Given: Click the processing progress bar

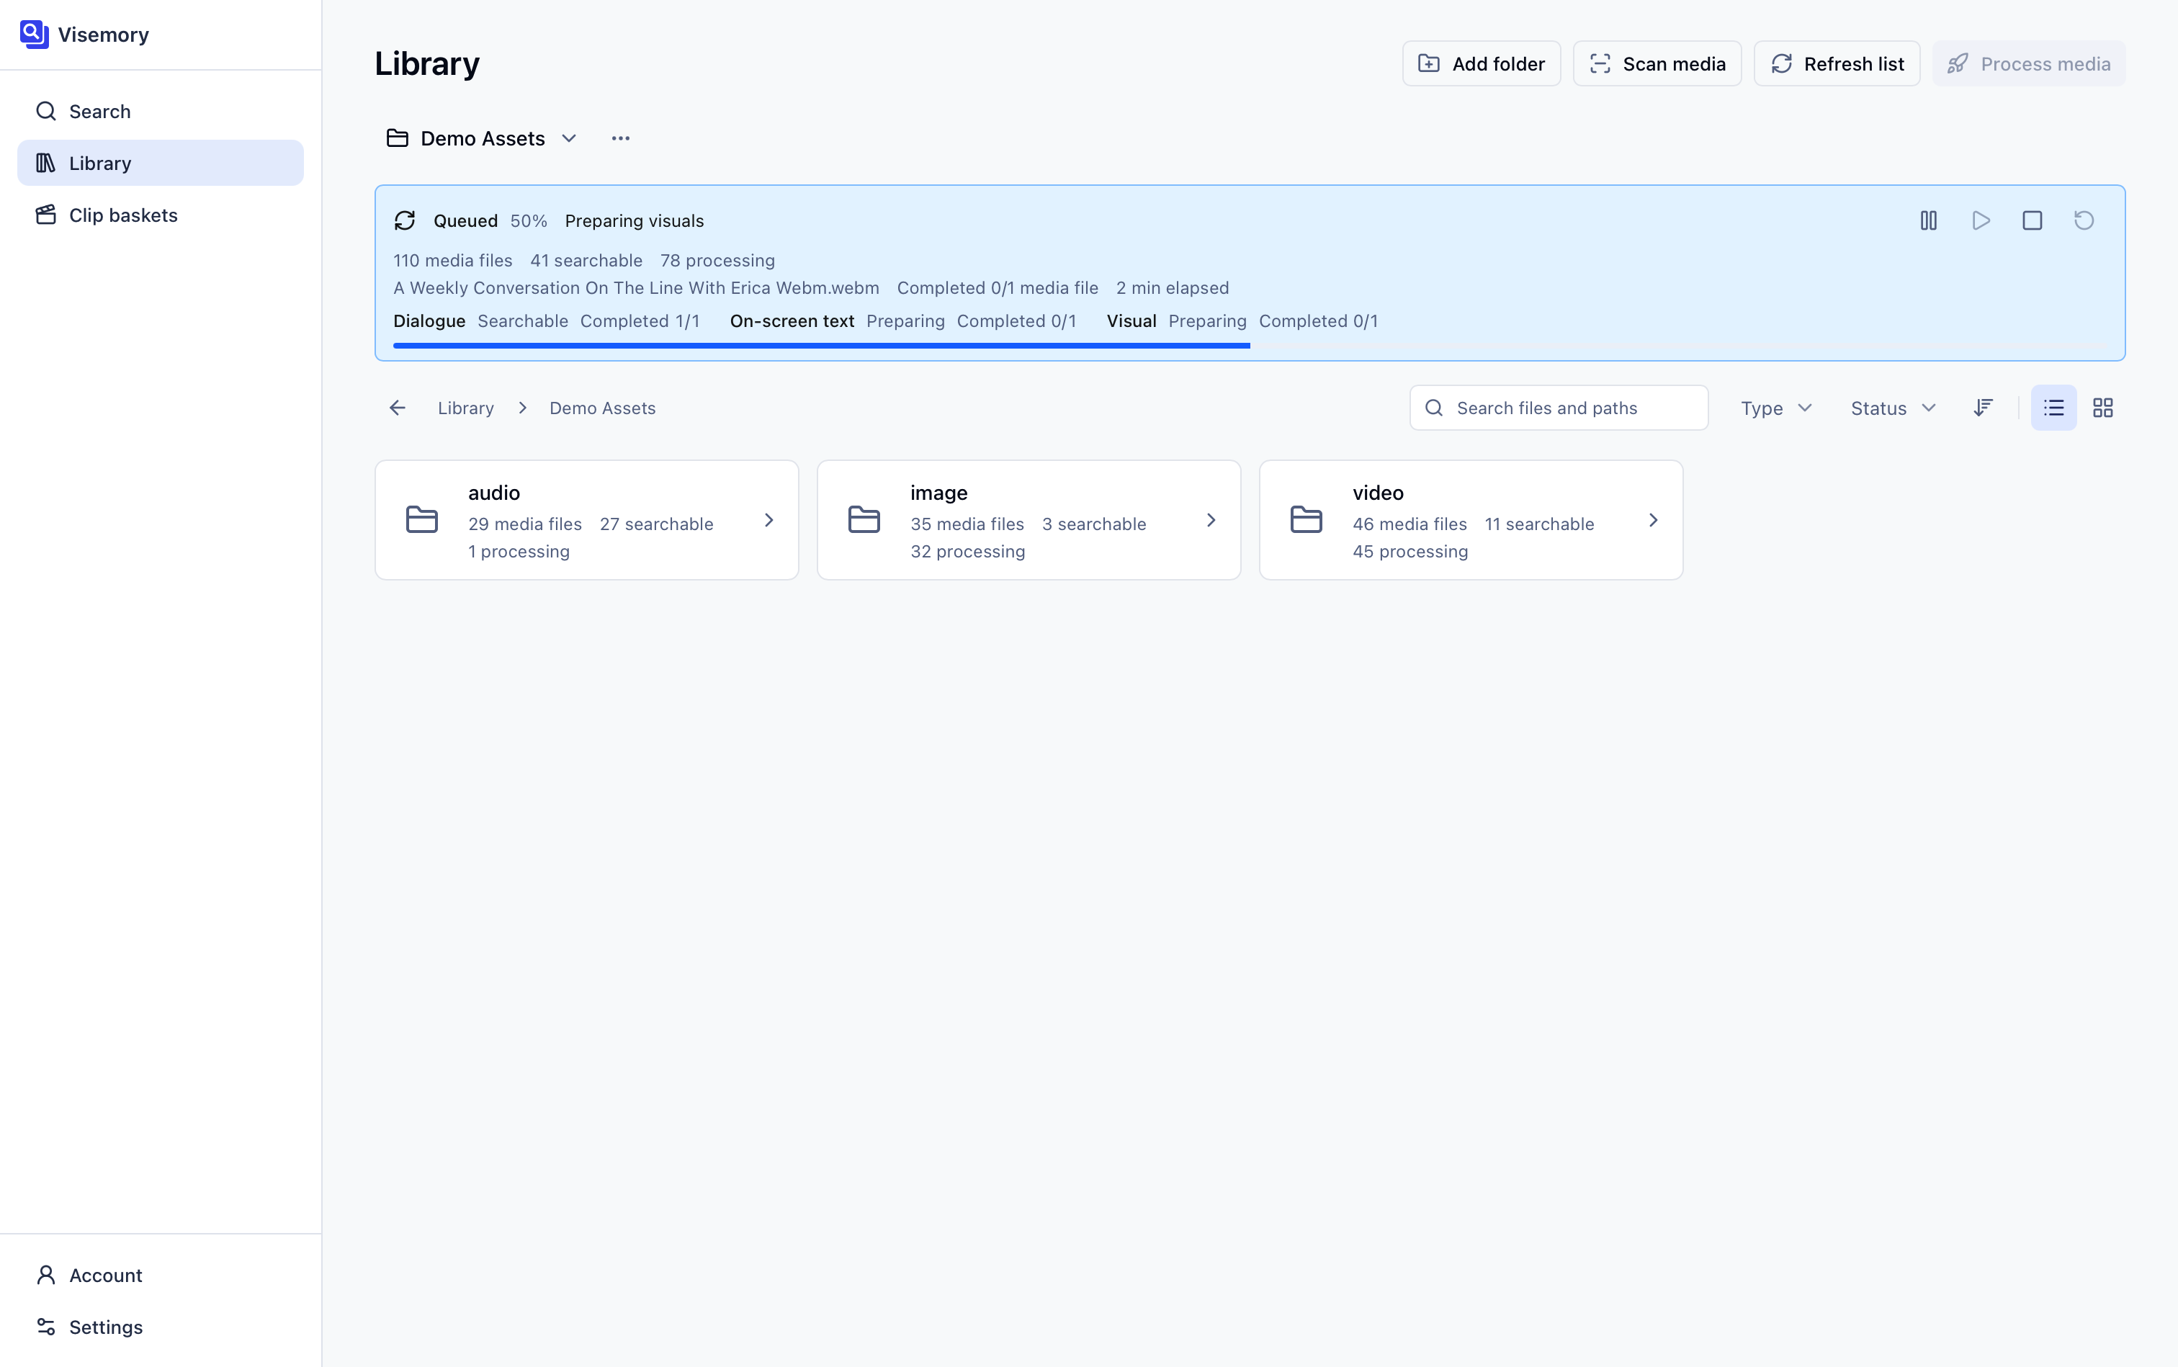Looking at the screenshot, I should (x=1250, y=346).
